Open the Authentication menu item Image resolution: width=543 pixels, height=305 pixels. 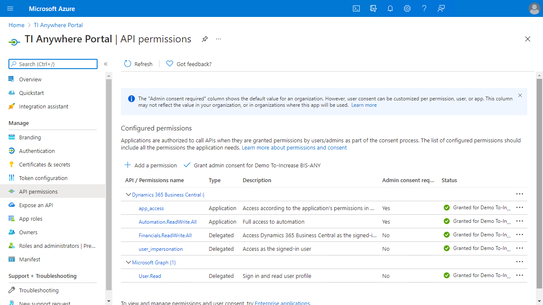(x=37, y=151)
